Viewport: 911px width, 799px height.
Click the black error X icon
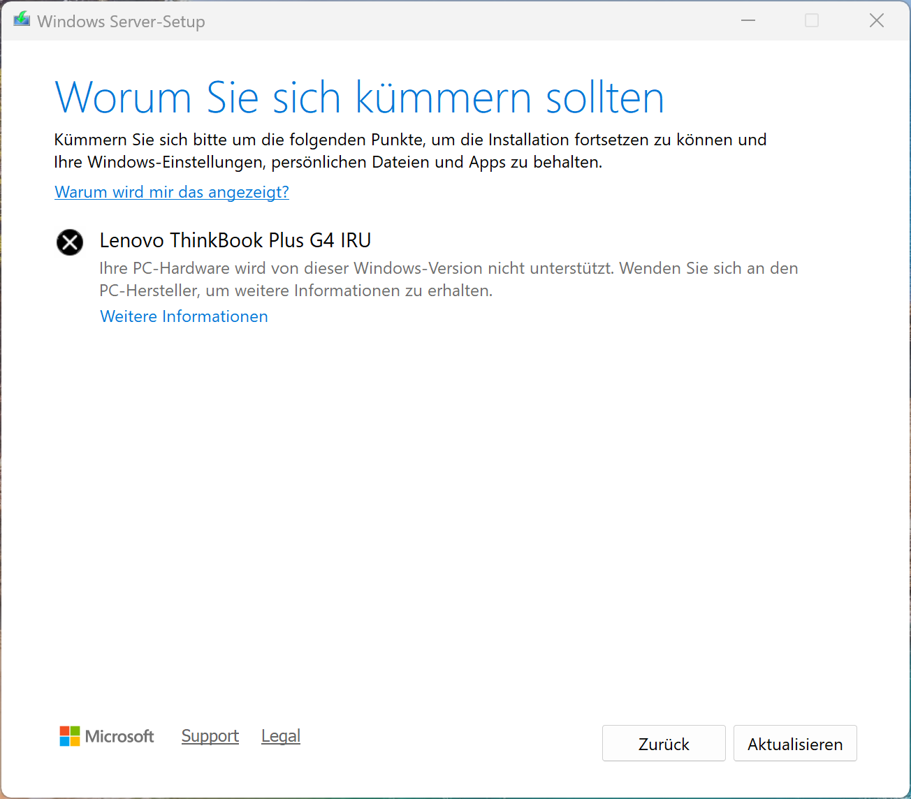pos(70,242)
